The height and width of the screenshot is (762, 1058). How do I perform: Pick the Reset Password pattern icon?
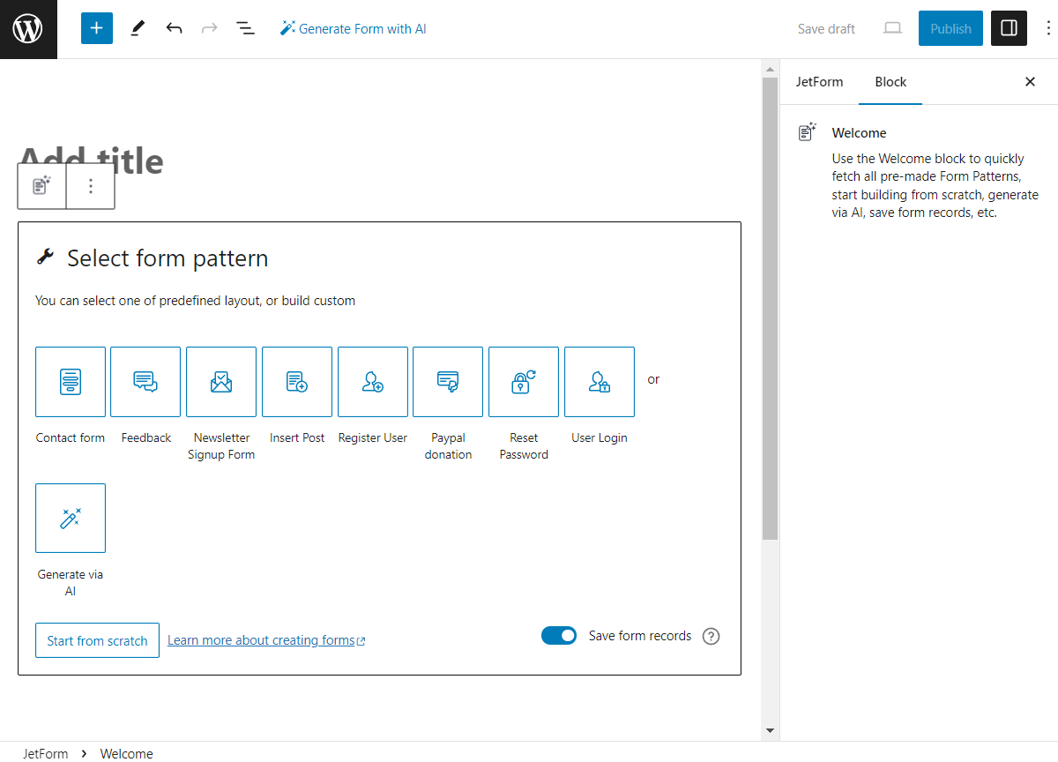coord(524,382)
